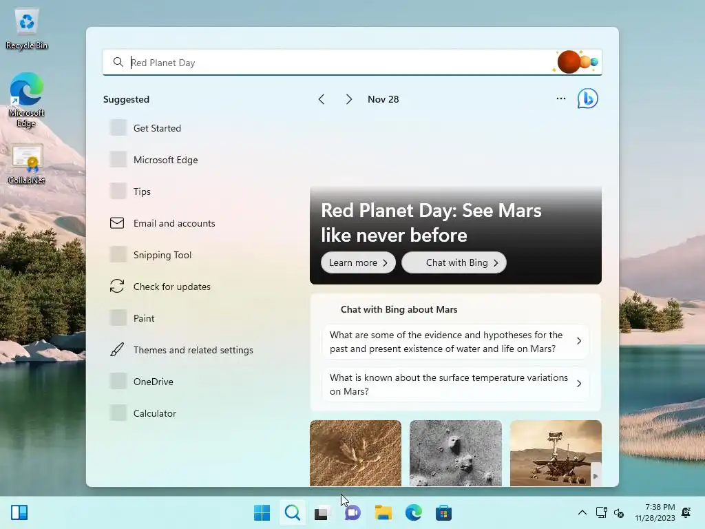The image size is (705, 529).
Task: Launch File Explorer from the taskbar
Action: [x=383, y=512]
